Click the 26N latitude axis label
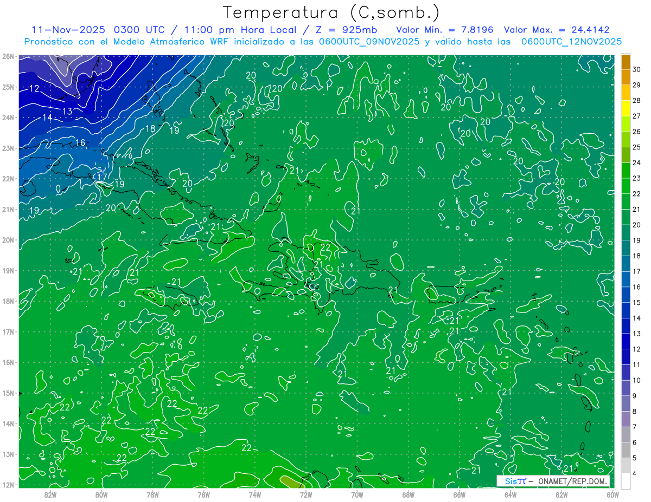The height and width of the screenshot is (502, 651). click(8, 56)
